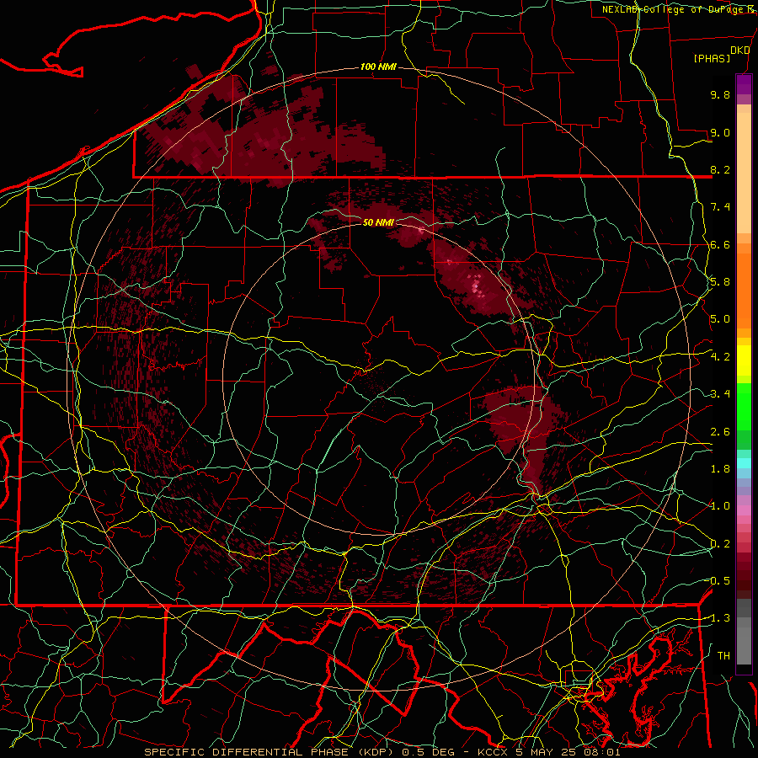758x758 pixels.
Task: Pick the bright green band of the color bar
Action: pyautogui.click(x=744, y=406)
